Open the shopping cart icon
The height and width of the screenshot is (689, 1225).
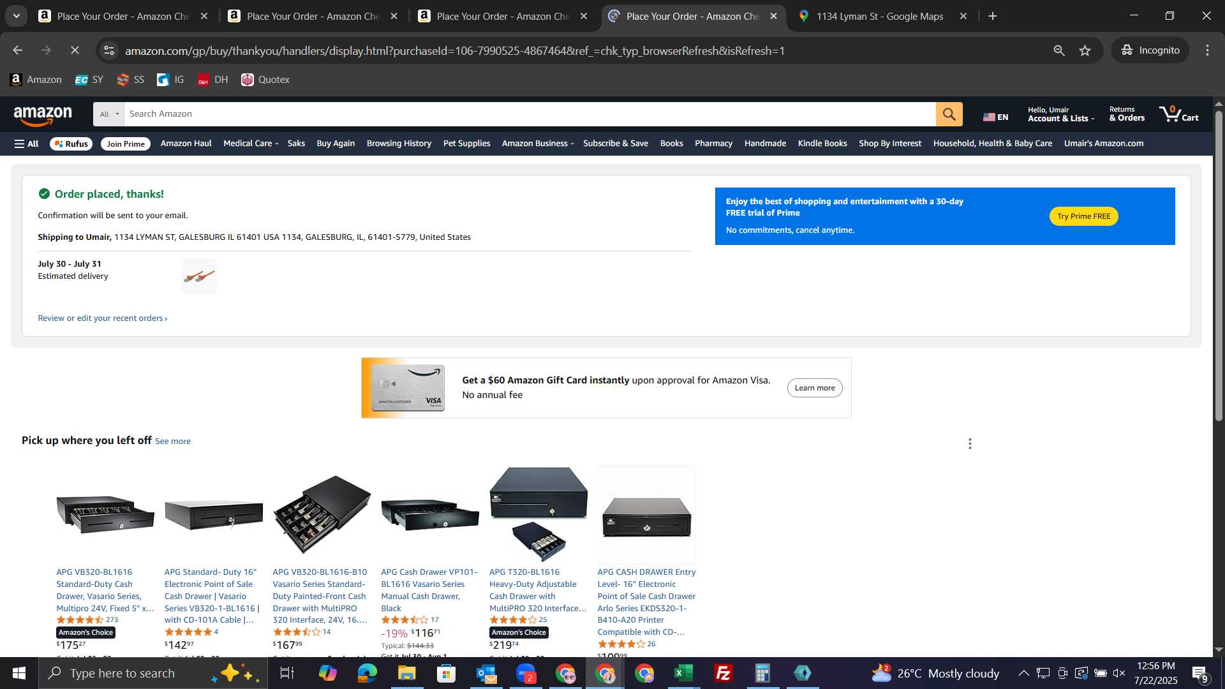point(1179,114)
